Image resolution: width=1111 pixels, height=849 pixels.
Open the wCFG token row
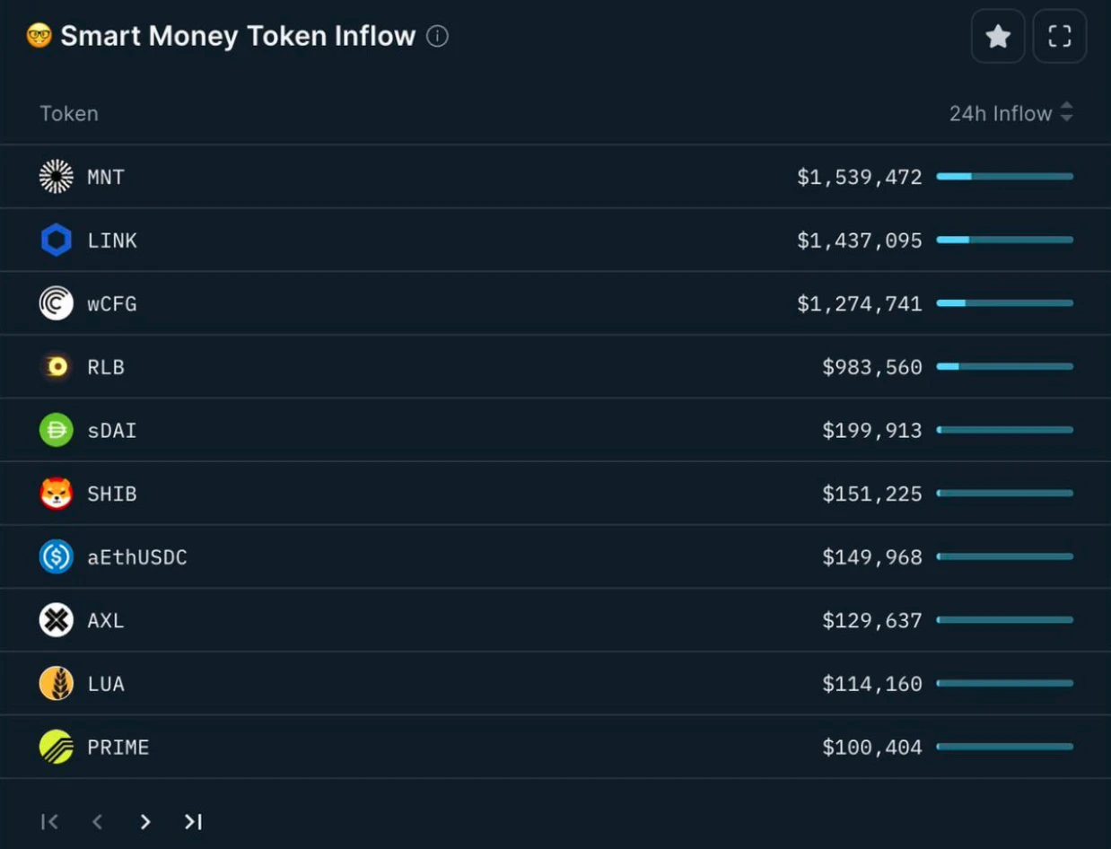click(x=112, y=304)
